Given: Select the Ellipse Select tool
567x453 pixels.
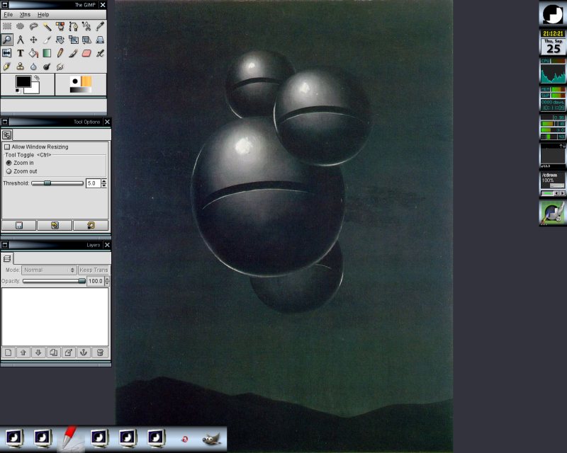Looking at the screenshot, I should coord(21,26).
